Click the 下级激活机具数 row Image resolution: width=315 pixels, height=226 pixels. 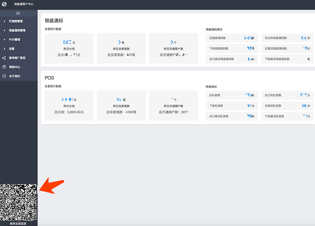287,116
